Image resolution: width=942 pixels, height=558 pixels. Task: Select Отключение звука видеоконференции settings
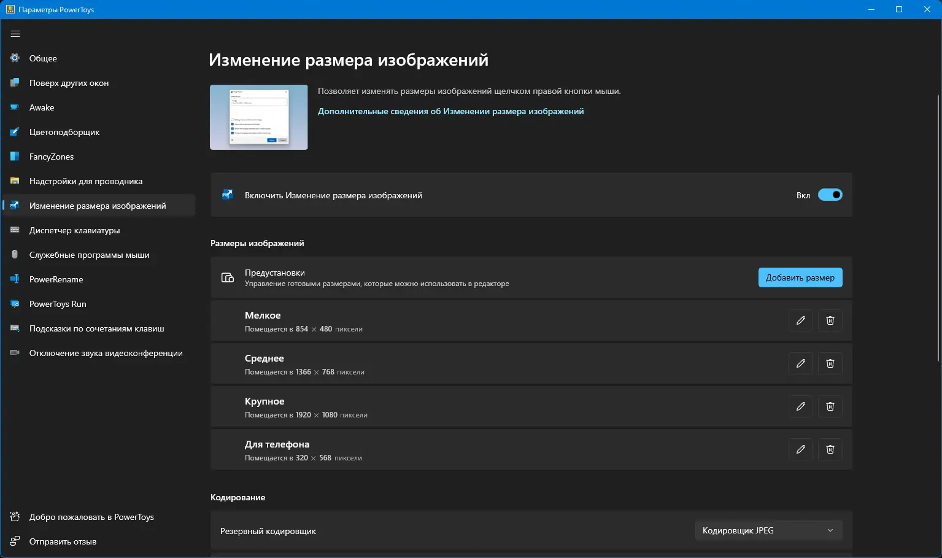[106, 353]
